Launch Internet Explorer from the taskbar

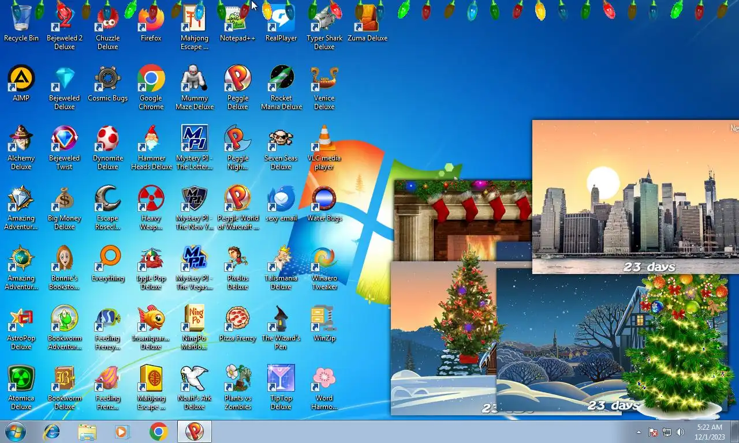coord(51,431)
